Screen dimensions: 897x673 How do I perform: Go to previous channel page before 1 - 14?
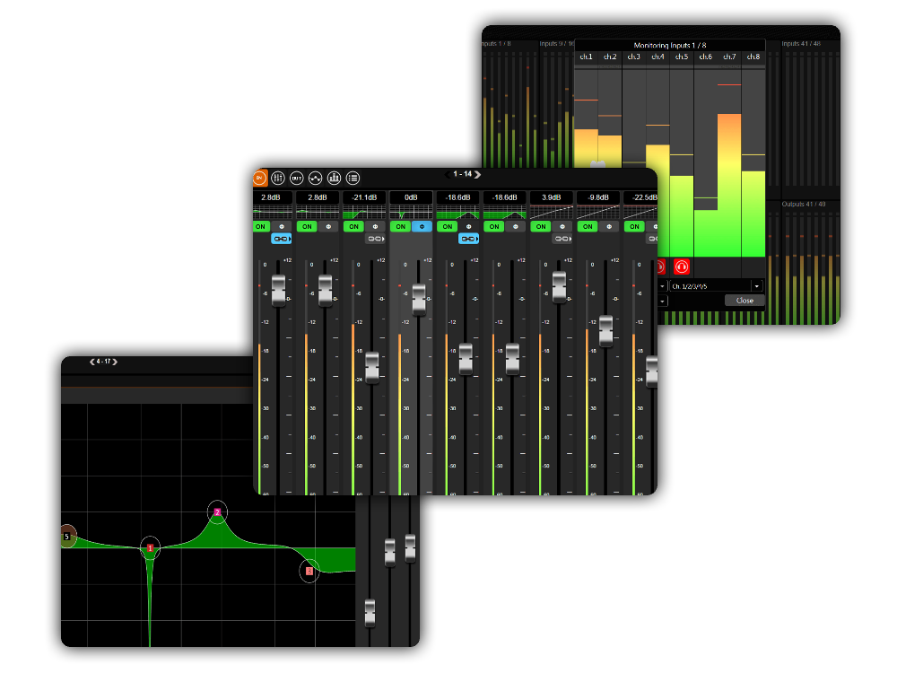pos(448,174)
